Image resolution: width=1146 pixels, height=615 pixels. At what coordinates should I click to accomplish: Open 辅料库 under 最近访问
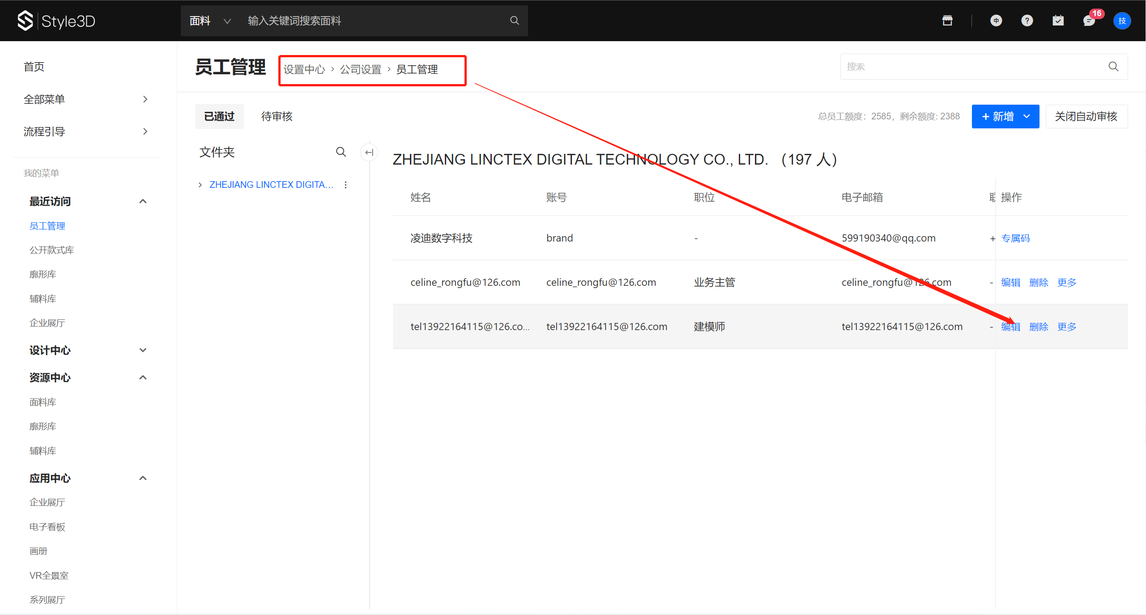tap(43, 299)
